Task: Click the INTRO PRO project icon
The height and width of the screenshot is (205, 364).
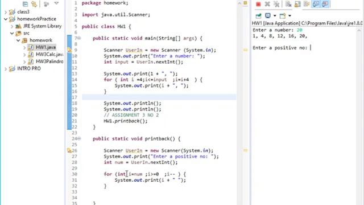Action: click(12, 69)
